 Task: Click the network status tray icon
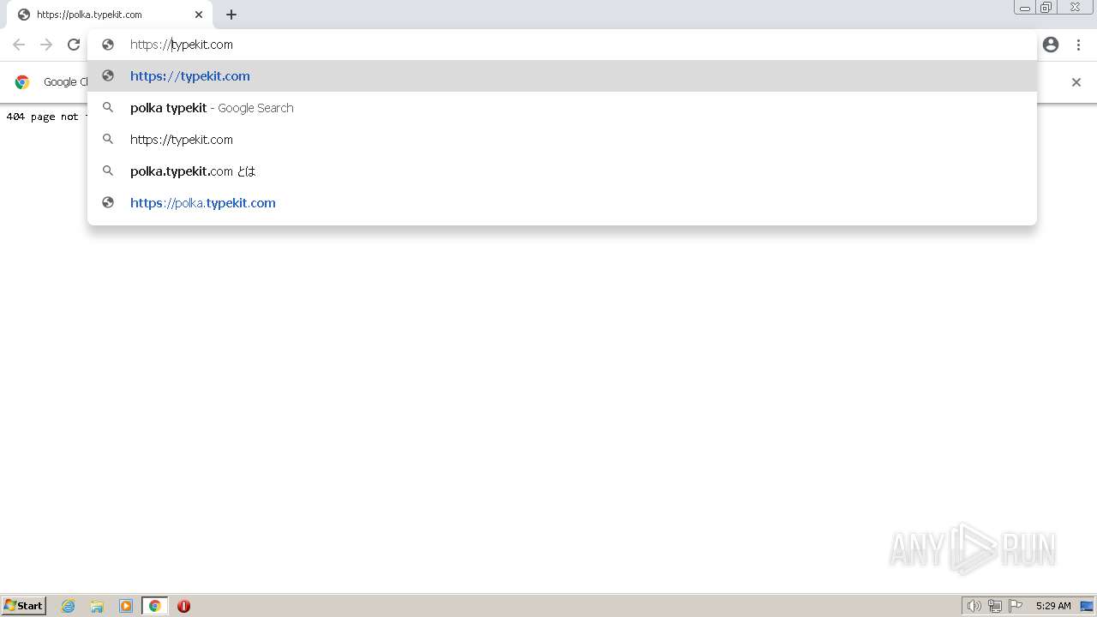[995, 606]
